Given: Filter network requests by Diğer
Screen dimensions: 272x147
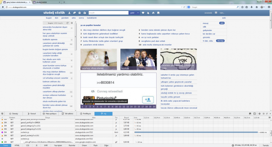Looking at the screenshot, I should [x=106, y=145].
